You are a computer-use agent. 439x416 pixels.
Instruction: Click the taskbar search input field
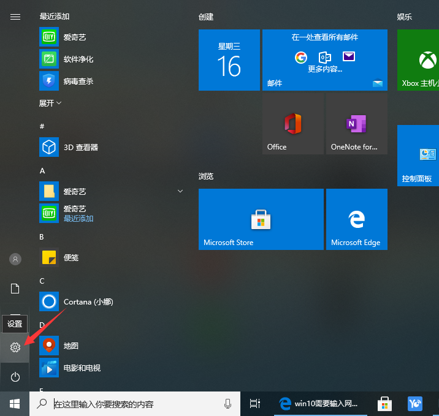[x=135, y=404]
